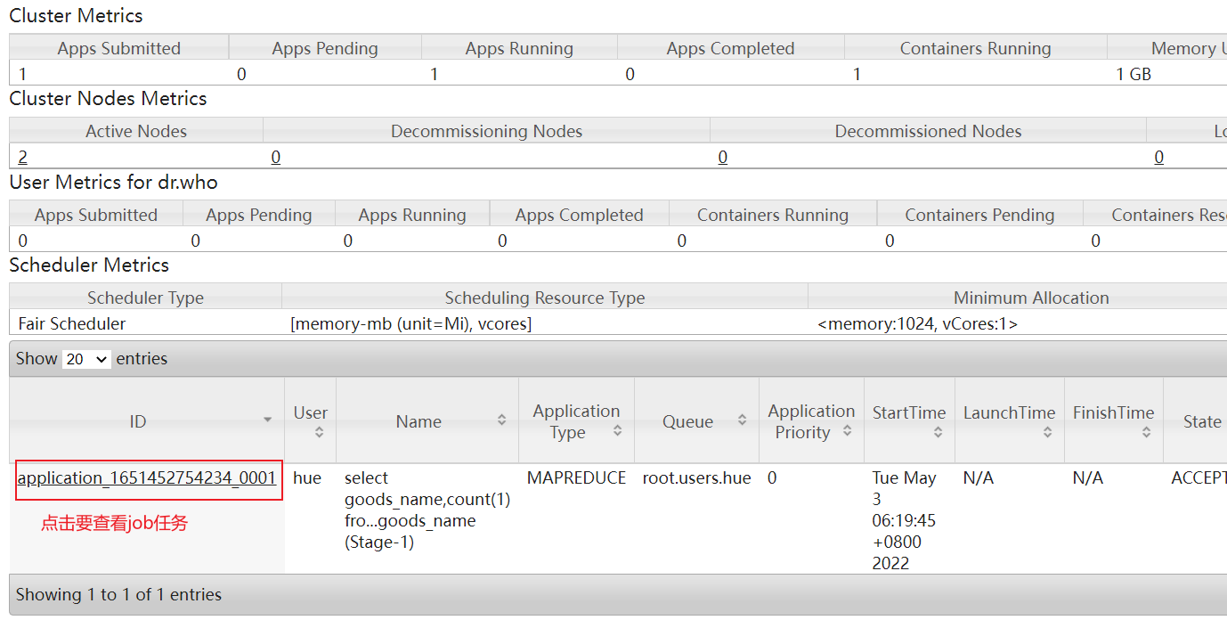Viewport: 1227px width, 620px height.
Task: Open the Show entries count dropdown
Action: pyautogui.click(x=87, y=359)
